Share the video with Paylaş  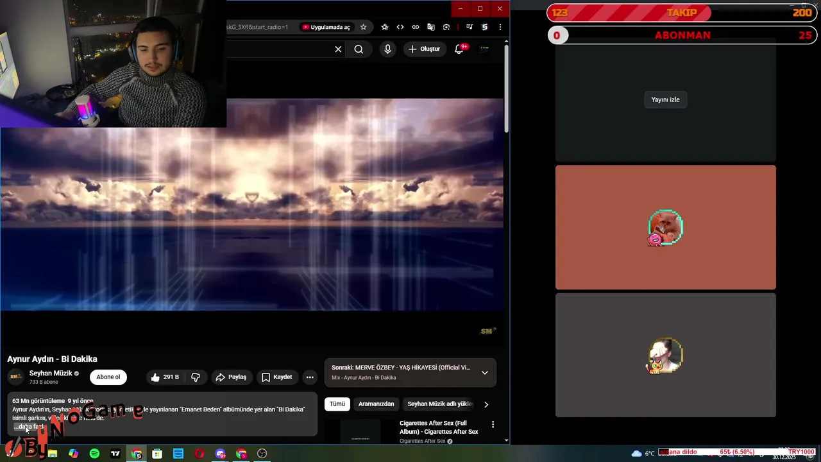(231, 377)
